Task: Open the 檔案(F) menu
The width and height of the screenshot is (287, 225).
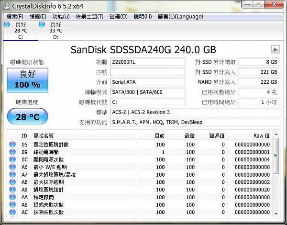Action: pyautogui.click(x=15, y=17)
